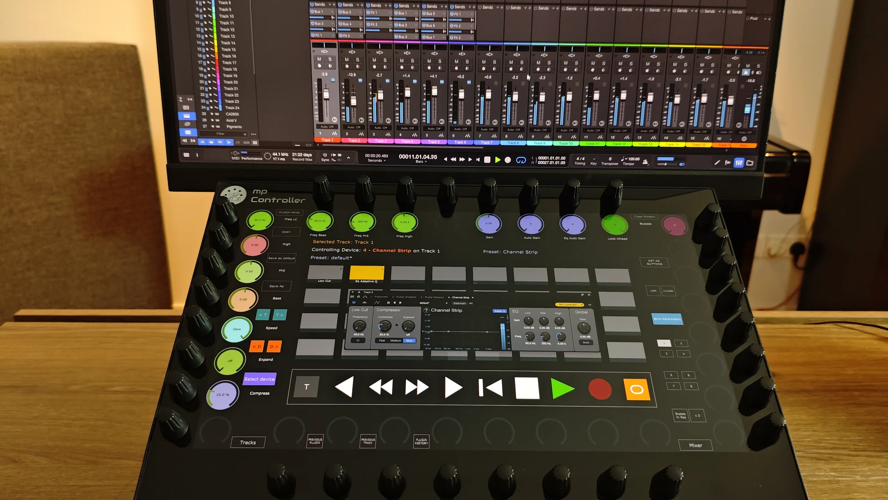Click the Metronome icon next to Tempo
Screen dimensions: 888x500
coord(645,162)
